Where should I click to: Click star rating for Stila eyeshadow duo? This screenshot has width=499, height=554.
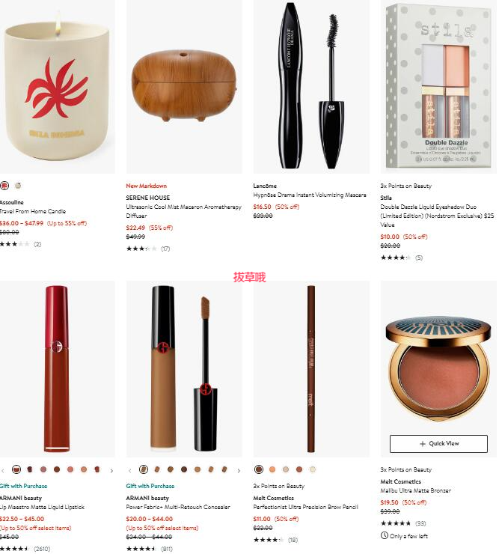coord(395,258)
